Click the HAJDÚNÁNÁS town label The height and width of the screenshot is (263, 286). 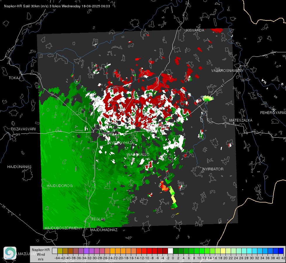(x=19, y=167)
